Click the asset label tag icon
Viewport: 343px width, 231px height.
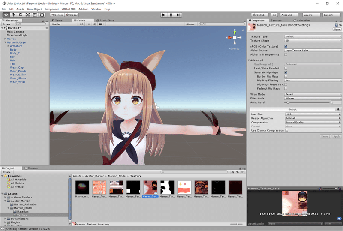click(339, 219)
